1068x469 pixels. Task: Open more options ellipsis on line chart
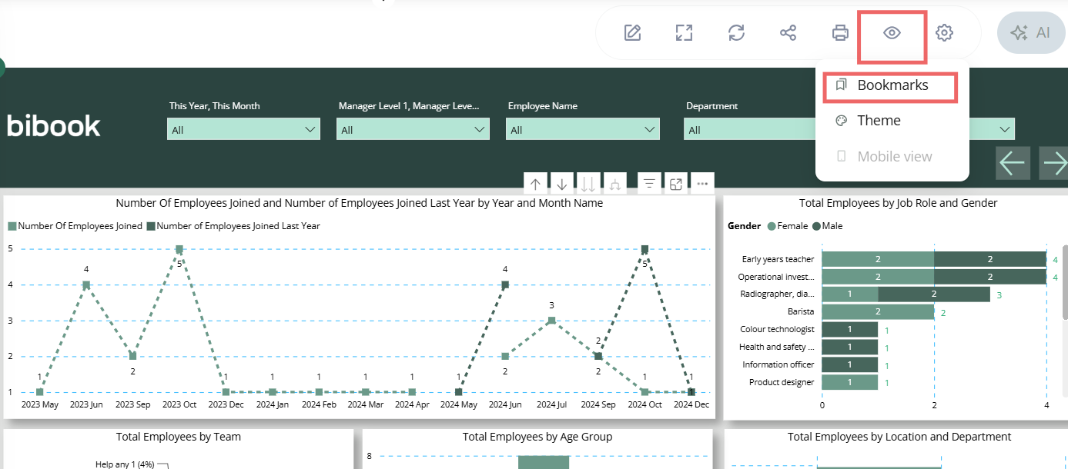point(701,185)
